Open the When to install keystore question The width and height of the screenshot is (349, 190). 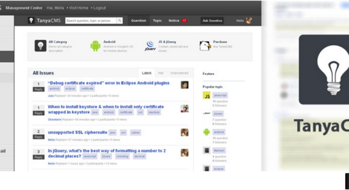coord(106,109)
